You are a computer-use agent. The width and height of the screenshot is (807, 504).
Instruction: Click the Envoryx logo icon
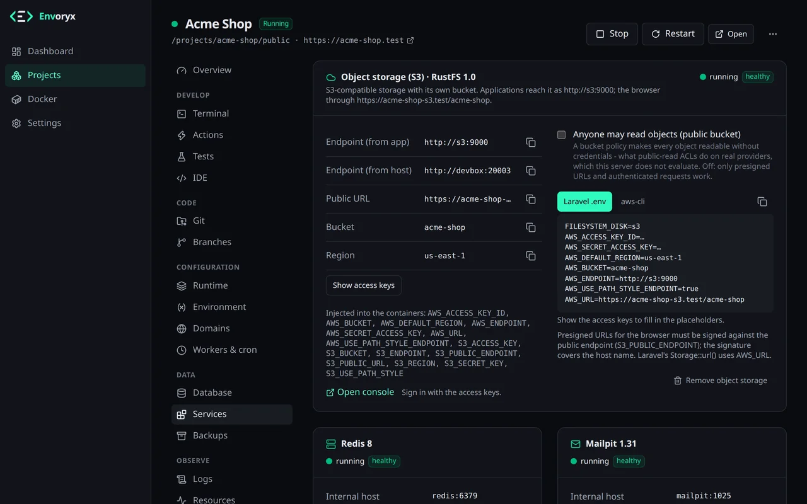pyautogui.click(x=21, y=16)
